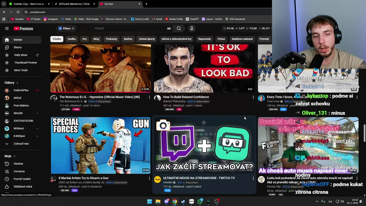The height and width of the screenshot is (206, 366).
Task: Open the rthwldn channel avatar
Action: pos(157,179)
